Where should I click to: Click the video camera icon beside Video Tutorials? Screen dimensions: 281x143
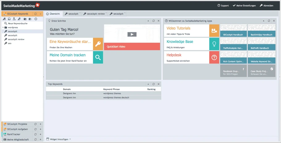coord(214,31)
